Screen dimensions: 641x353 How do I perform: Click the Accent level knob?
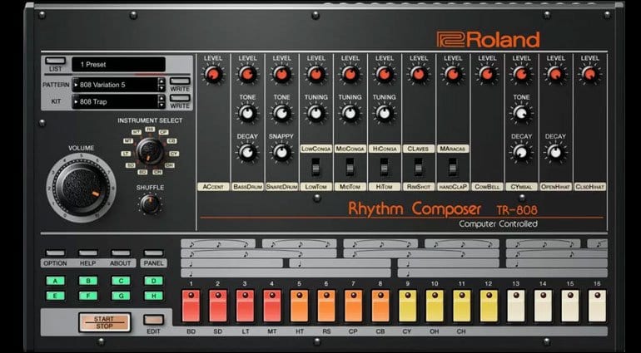click(x=213, y=74)
